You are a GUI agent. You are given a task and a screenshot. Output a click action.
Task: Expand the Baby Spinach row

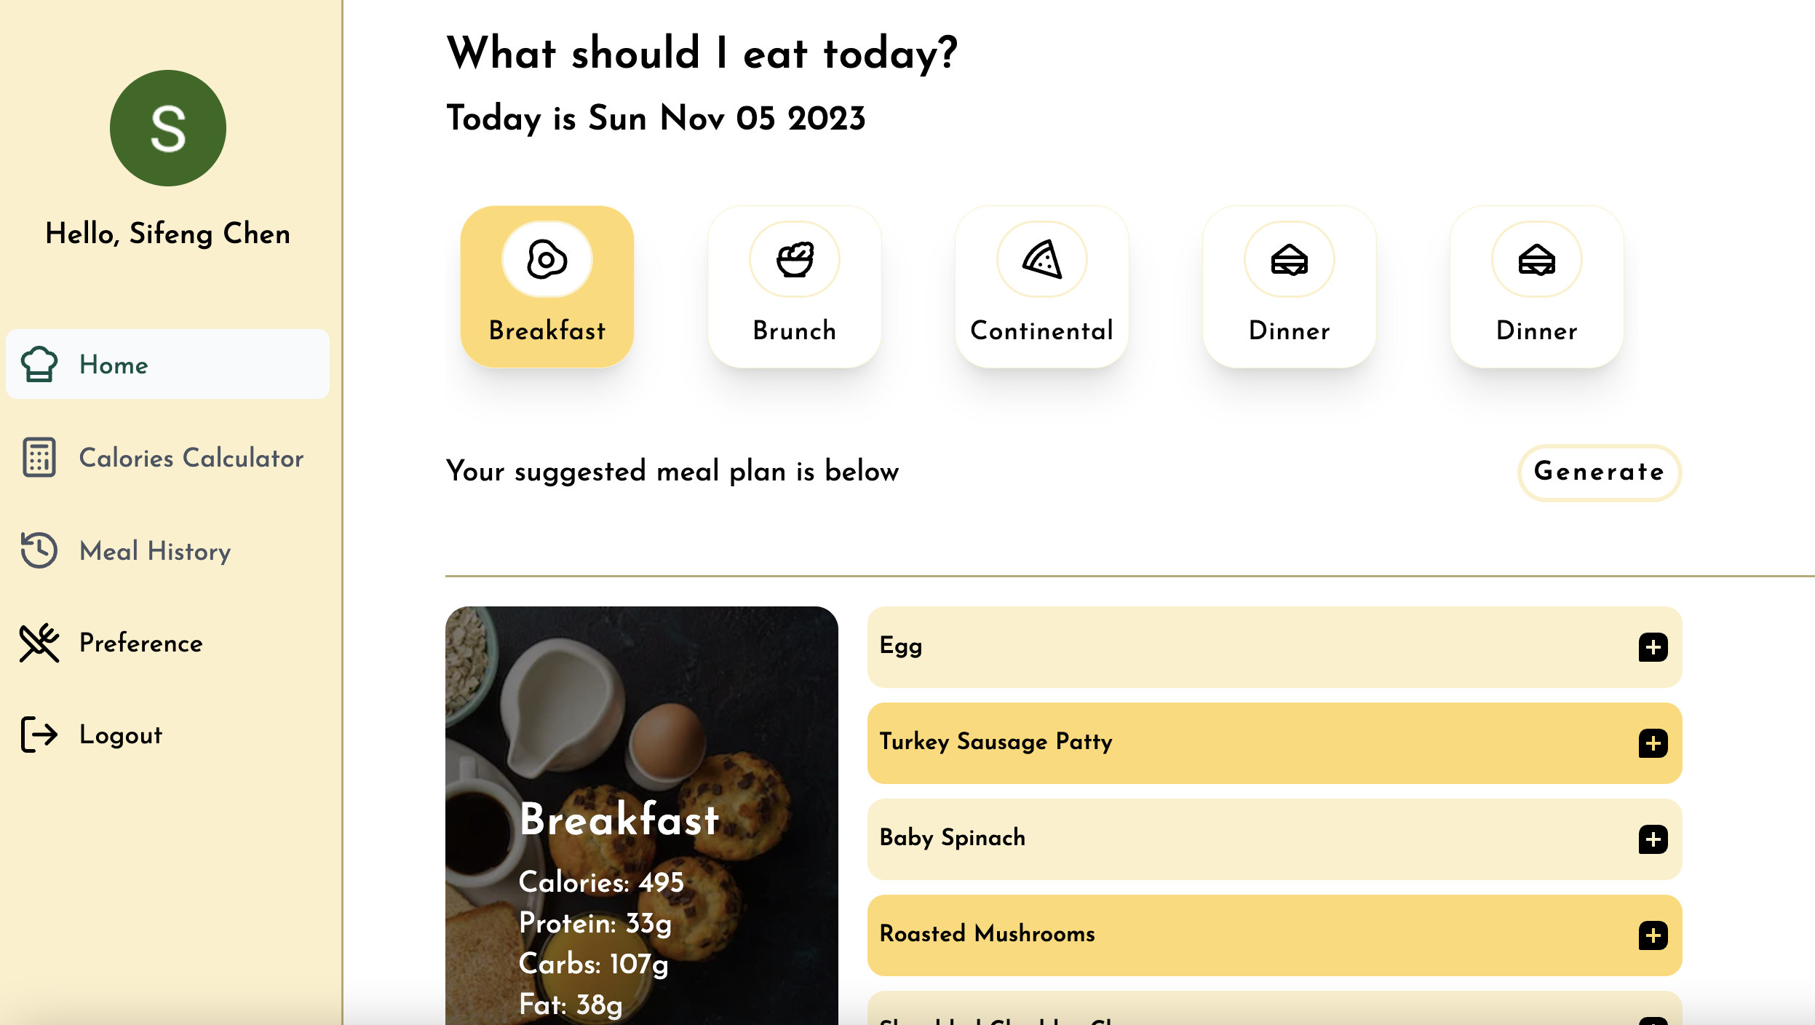click(x=1653, y=839)
